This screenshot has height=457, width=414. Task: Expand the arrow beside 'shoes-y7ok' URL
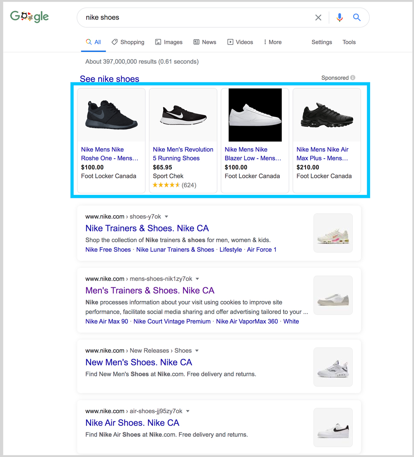click(166, 216)
